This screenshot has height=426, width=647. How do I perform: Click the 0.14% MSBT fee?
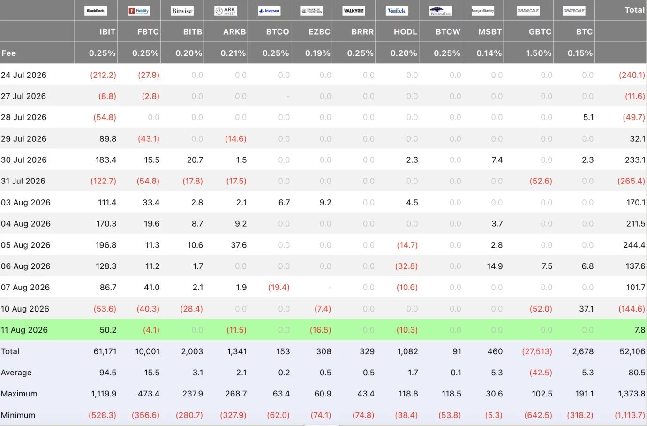pyautogui.click(x=489, y=53)
